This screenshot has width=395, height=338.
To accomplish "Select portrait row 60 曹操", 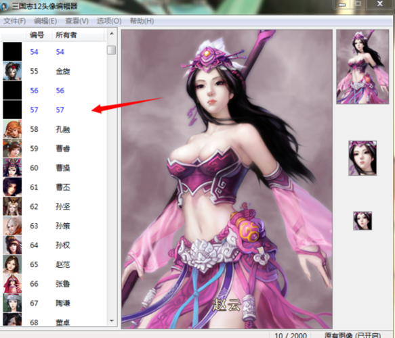I will [x=54, y=168].
